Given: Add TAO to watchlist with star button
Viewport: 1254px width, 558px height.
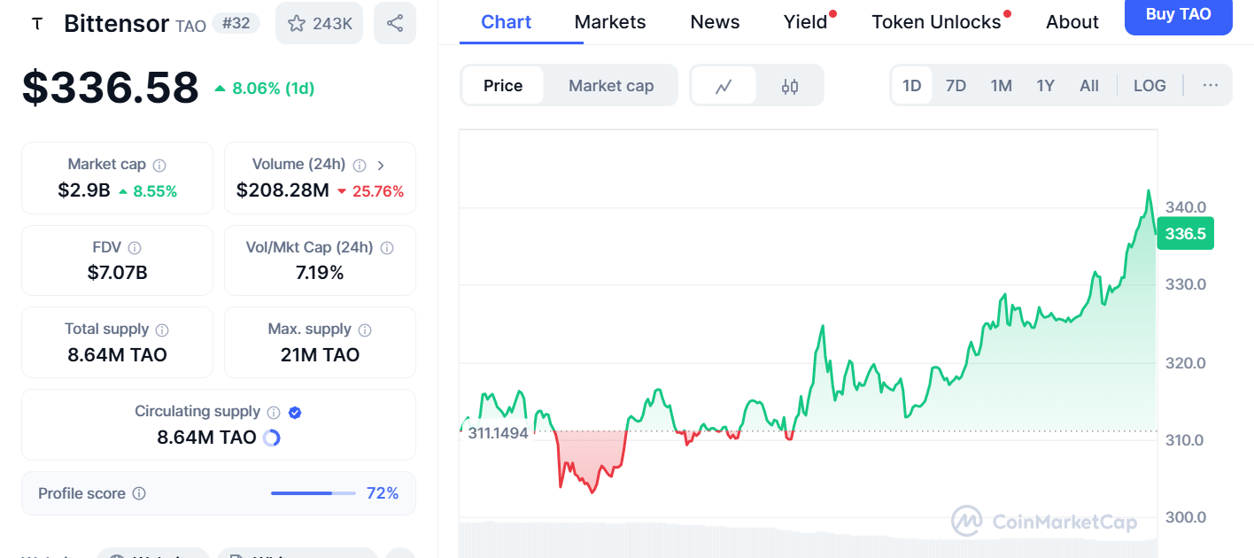Looking at the screenshot, I should click(x=320, y=23).
